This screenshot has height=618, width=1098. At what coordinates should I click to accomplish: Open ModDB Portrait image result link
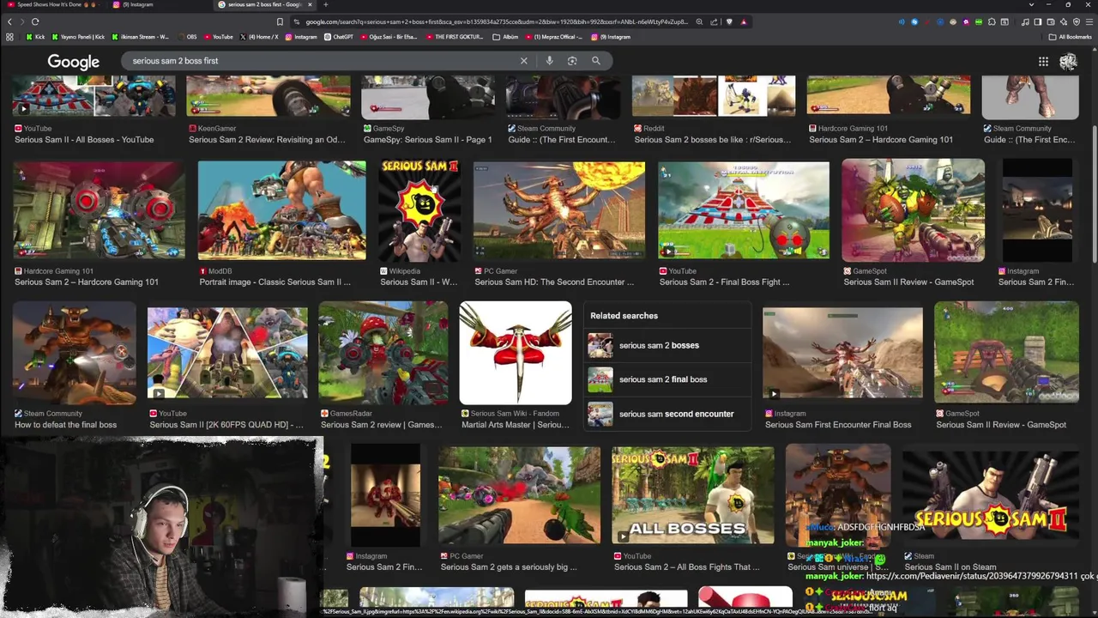pos(274,282)
